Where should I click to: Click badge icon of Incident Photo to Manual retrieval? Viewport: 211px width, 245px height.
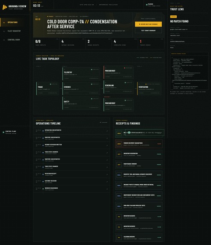tap(119, 186)
